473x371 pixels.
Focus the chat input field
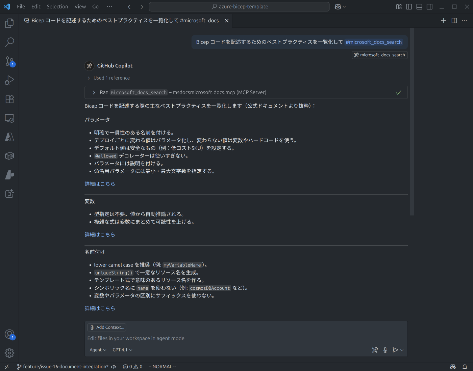(246, 338)
